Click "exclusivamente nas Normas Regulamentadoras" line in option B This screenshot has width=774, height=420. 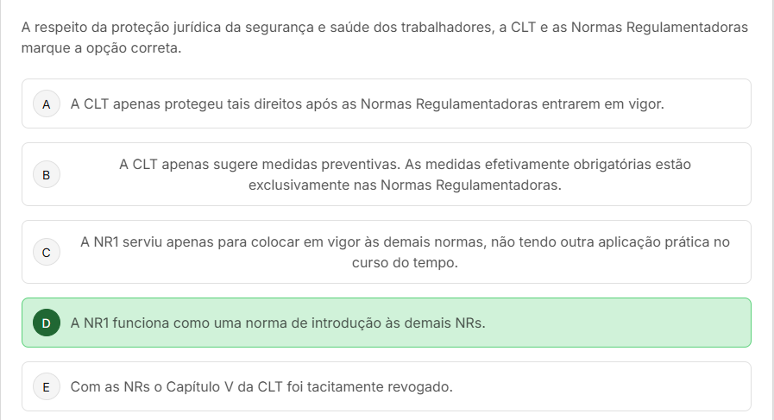coord(405,185)
